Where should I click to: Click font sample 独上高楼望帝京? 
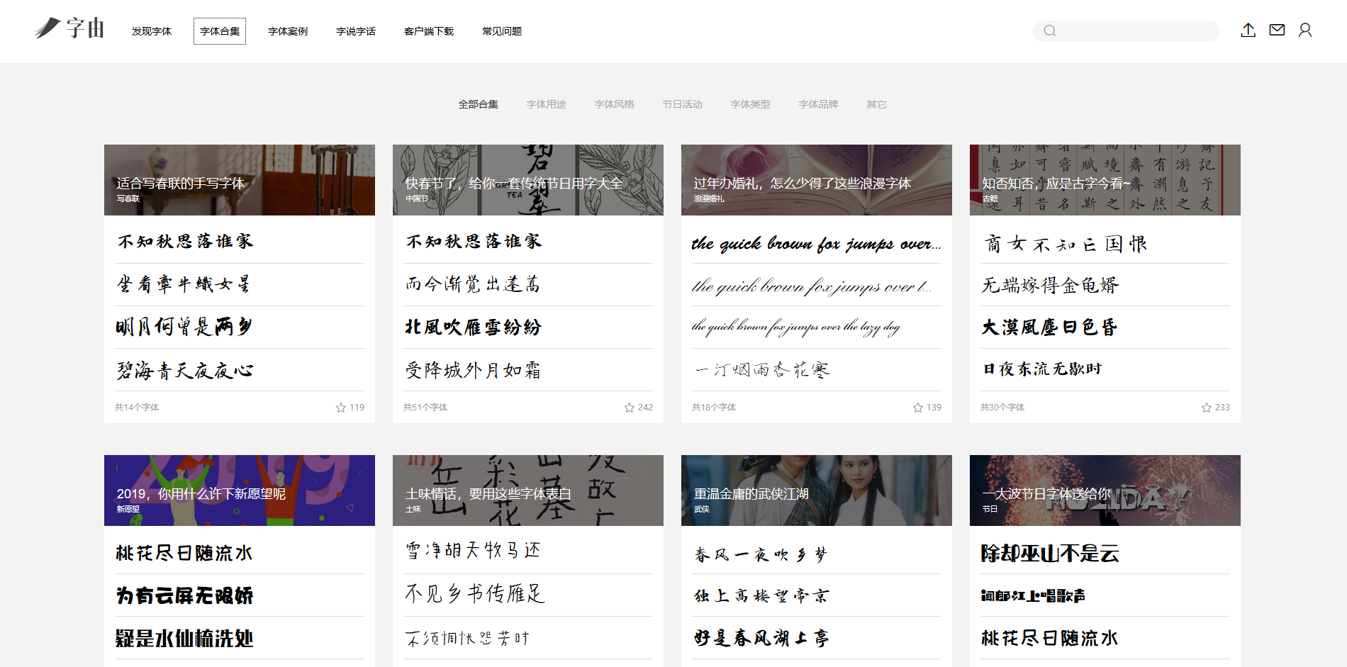coord(761,595)
